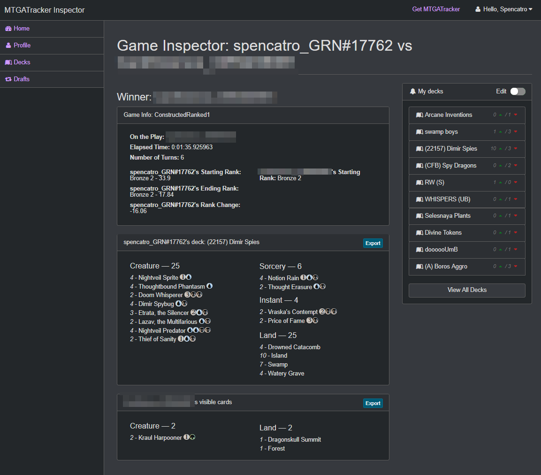Click green wins arrow in Dimir Spies sidebar row
541x475 pixels.
pos(500,149)
